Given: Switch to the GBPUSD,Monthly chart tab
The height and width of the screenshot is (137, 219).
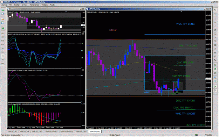Looking at the screenshot, I should pos(67,131).
